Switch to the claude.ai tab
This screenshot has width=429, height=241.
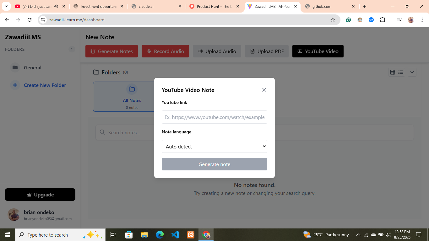[156, 6]
